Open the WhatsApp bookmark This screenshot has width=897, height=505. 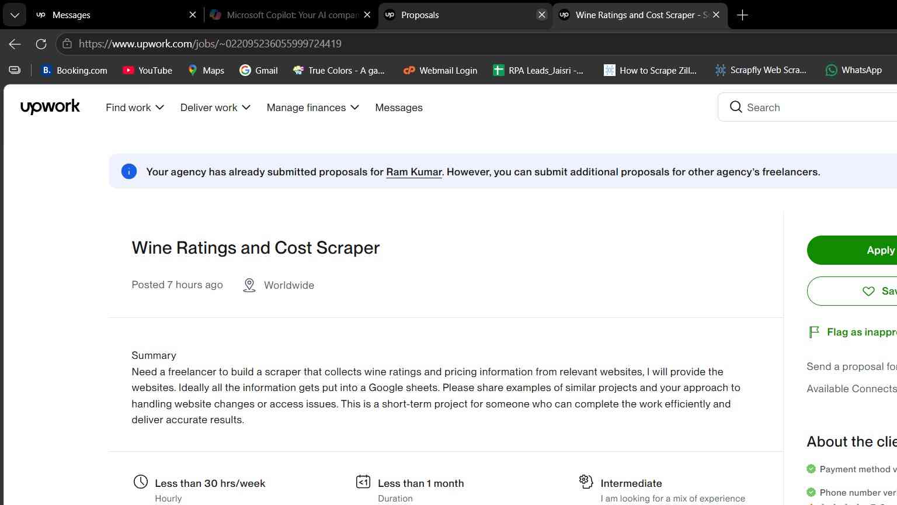point(853,70)
